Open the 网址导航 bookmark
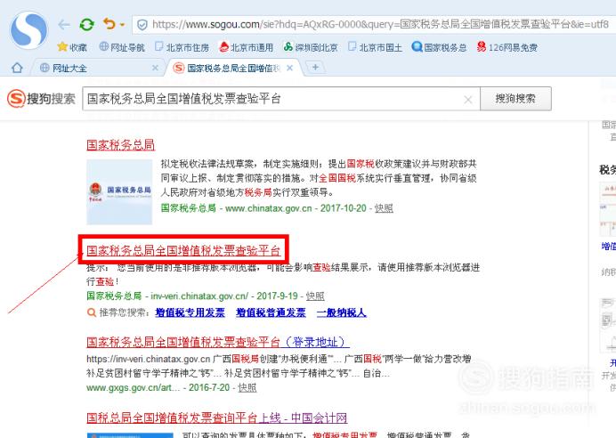 [x=122, y=47]
